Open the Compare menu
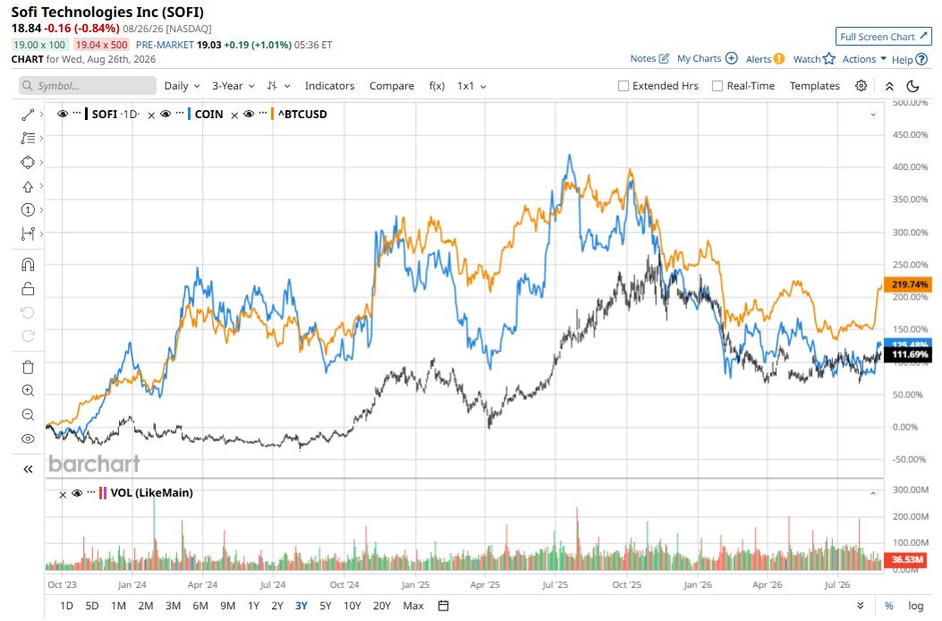 point(392,86)
